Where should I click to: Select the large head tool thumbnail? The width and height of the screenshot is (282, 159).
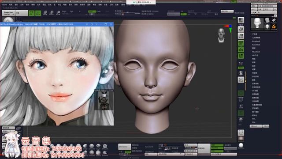point(257,23)
